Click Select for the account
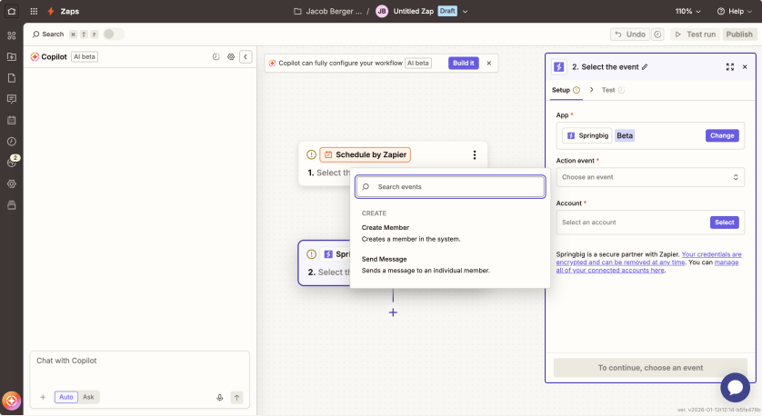The width and height of the screenshot is (762, 416). (724, 223)
